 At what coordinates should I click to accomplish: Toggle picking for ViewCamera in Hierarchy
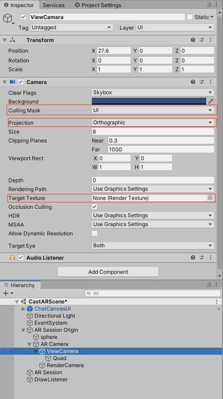(x=11, y=351)
